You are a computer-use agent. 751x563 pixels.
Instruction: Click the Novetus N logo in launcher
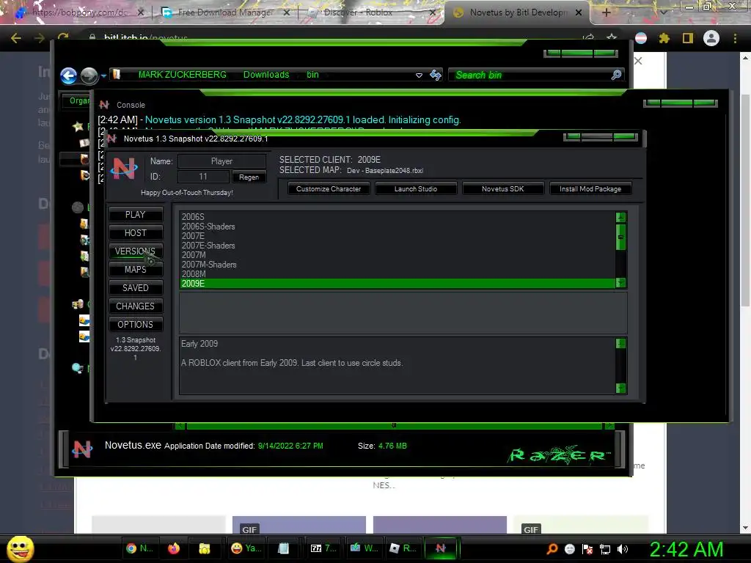pyautogui.click(x=124, y=169)
